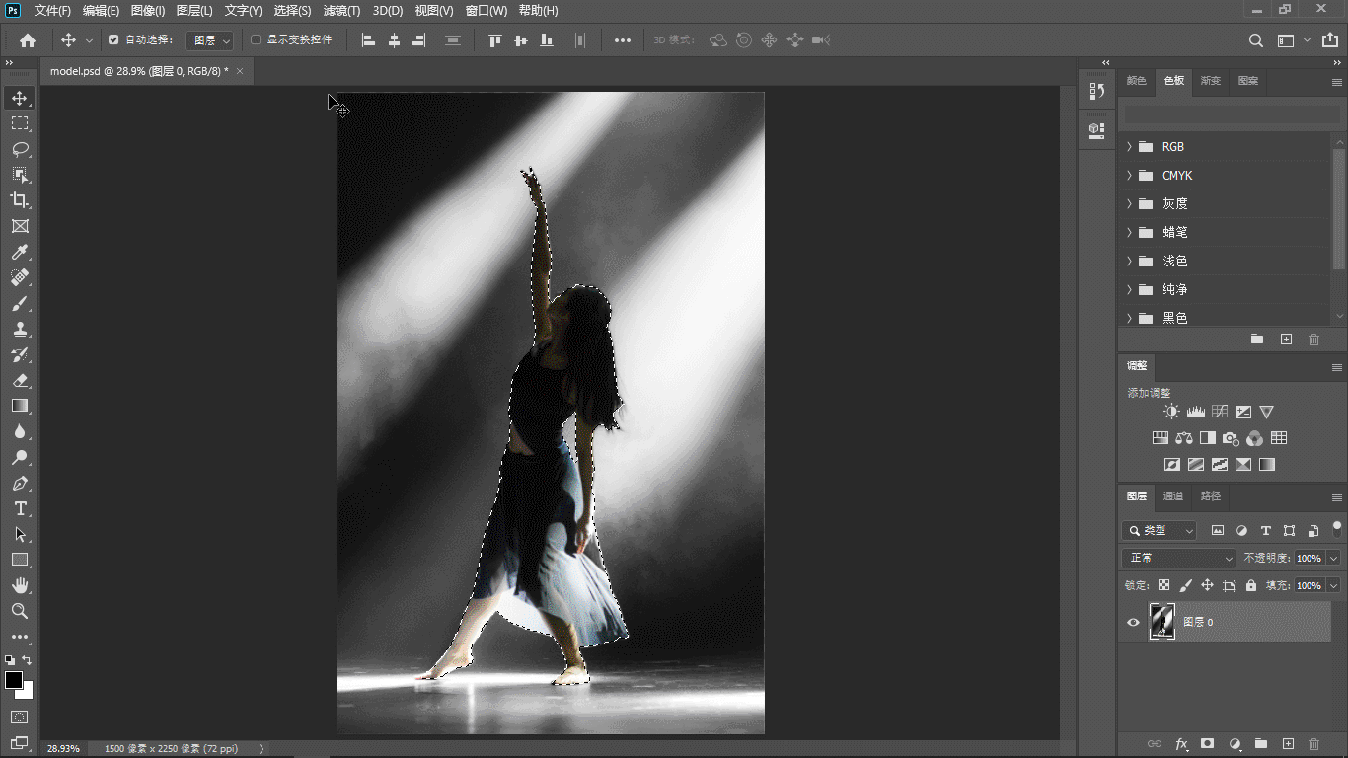Switch to the 通道 tab
This screenshot has width=1348, height=758.
pos(1172,496)
